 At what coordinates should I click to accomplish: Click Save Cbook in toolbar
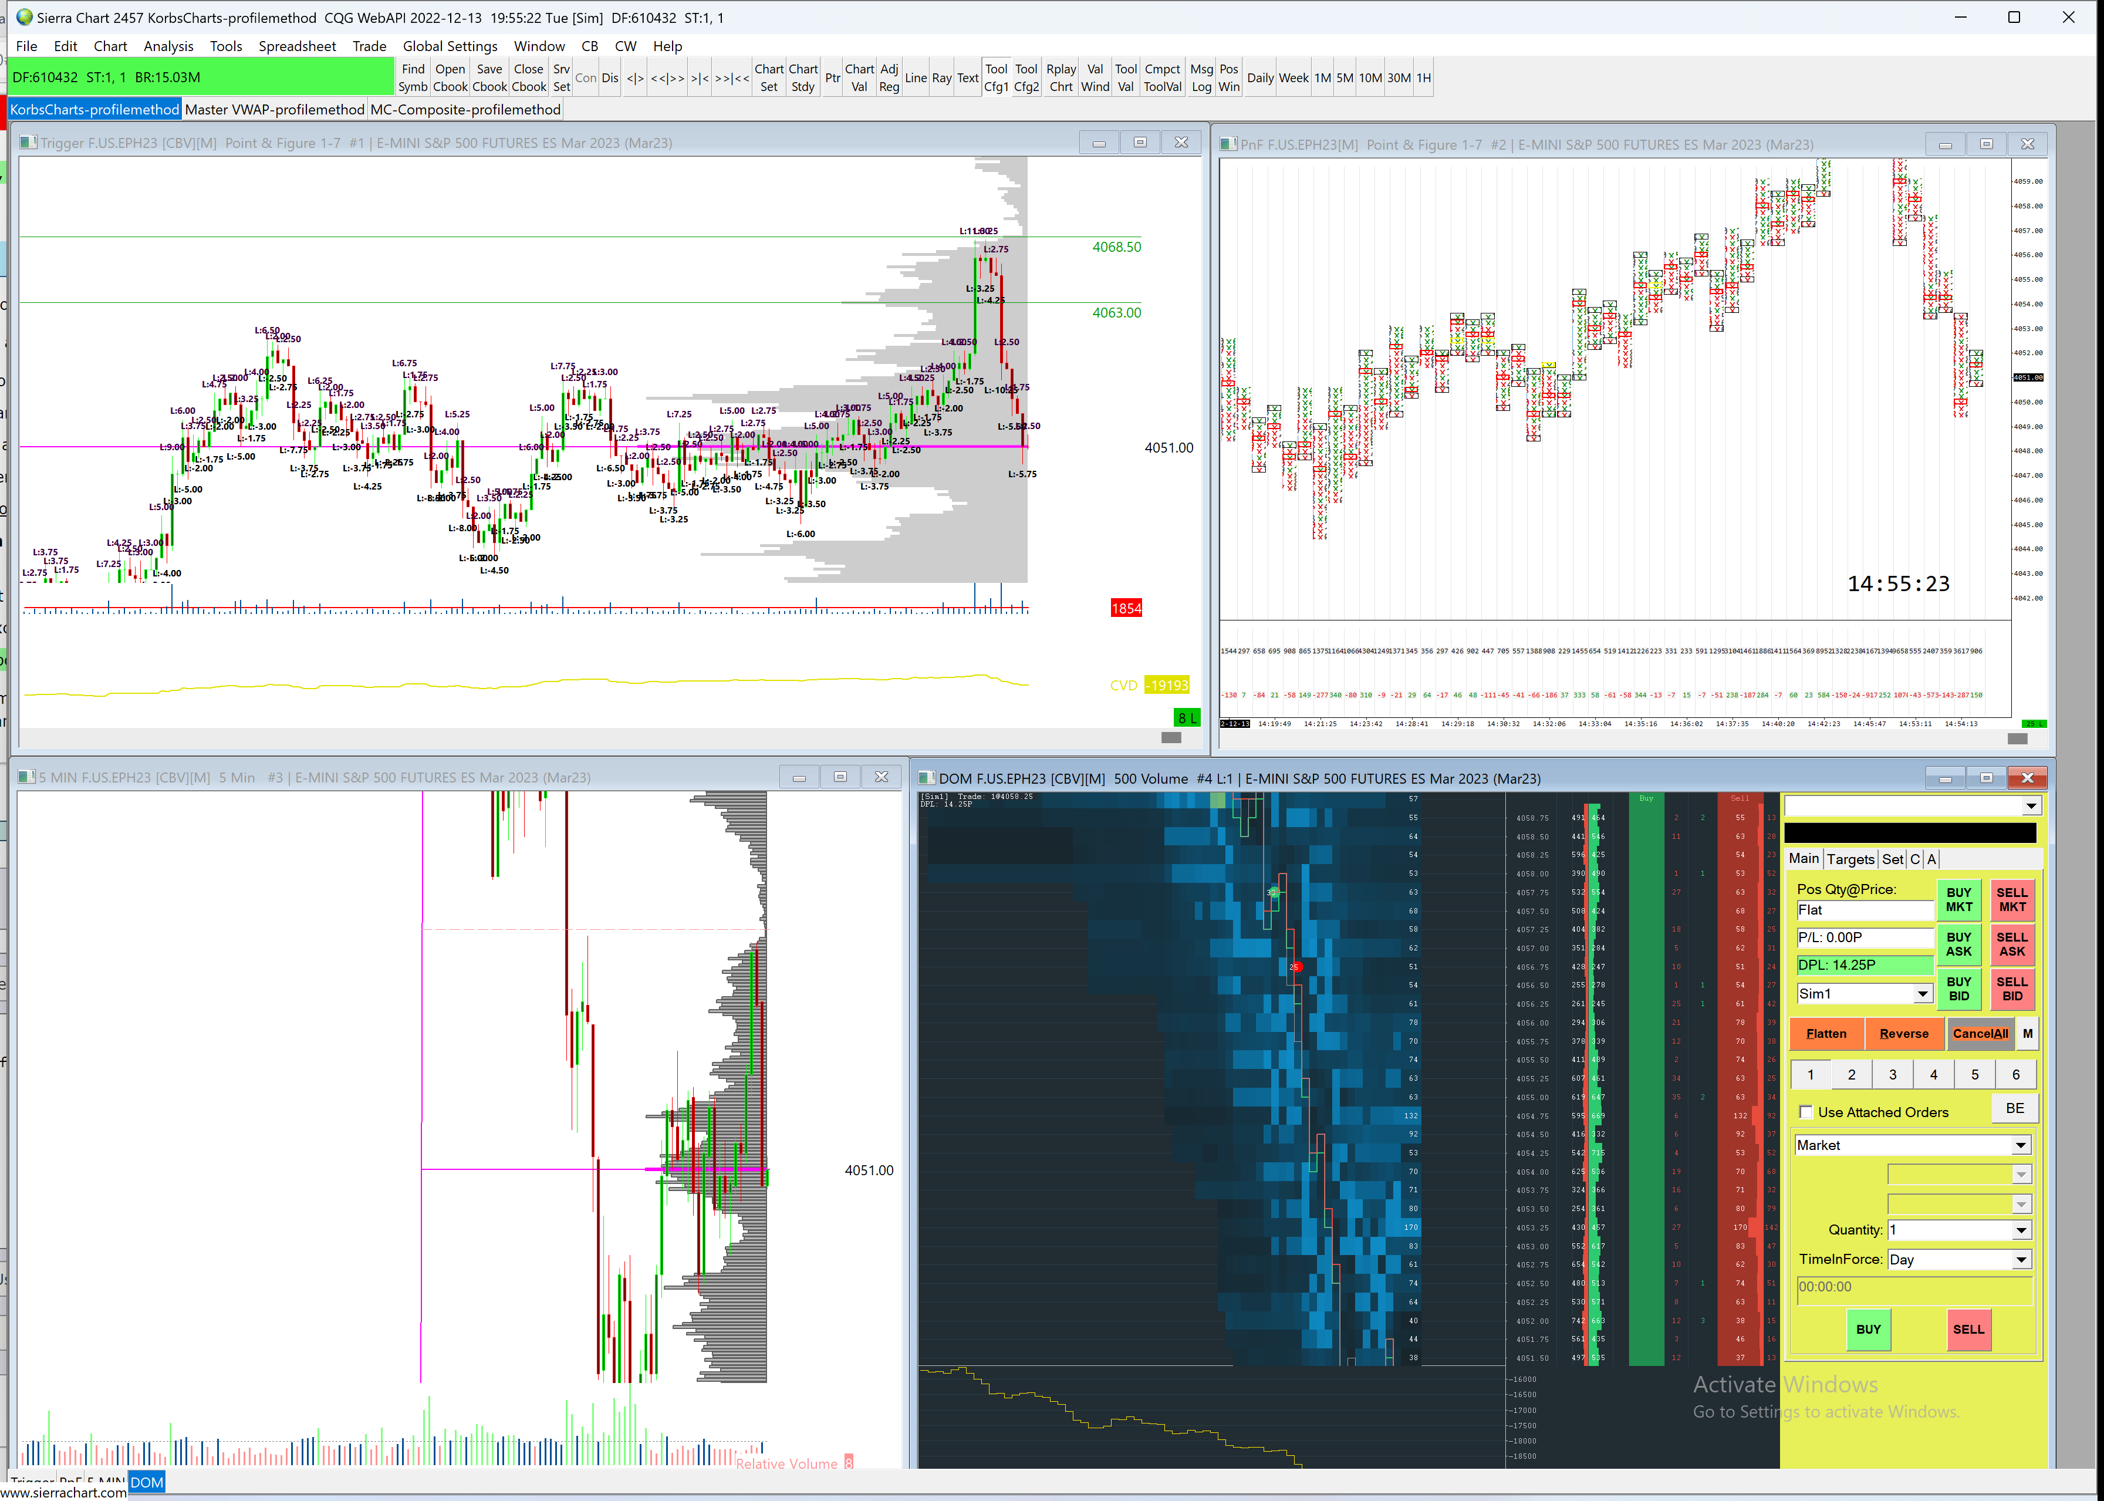click(489, 77)
